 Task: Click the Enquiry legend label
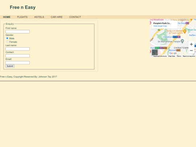tap(10, 24)
